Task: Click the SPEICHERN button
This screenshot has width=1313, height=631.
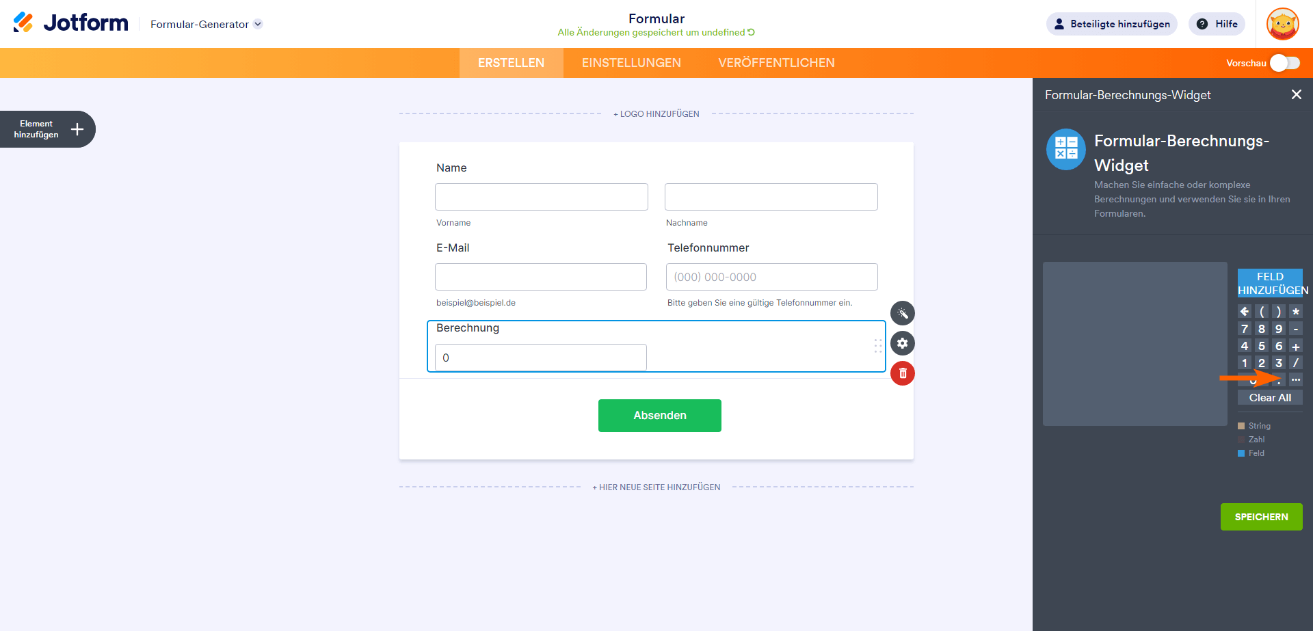Action: (1261, 517)
